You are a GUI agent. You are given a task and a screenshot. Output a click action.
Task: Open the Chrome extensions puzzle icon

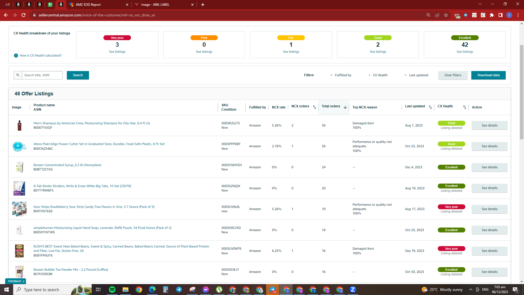pos(492,15)
